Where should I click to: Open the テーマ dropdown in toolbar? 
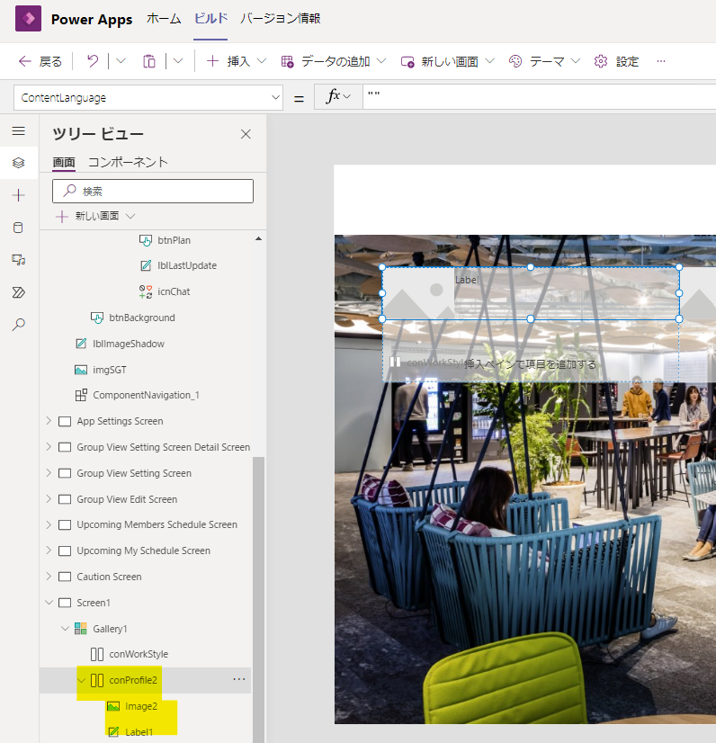tap(547, 61)
